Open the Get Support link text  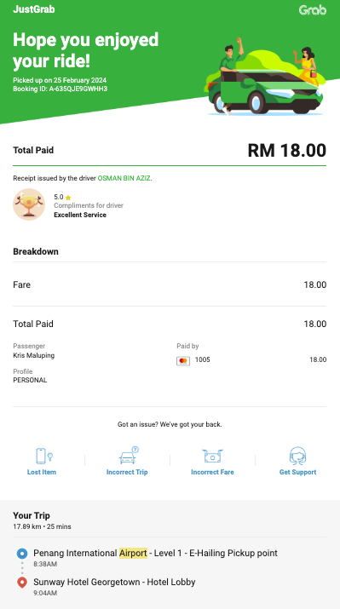(298, 472)
